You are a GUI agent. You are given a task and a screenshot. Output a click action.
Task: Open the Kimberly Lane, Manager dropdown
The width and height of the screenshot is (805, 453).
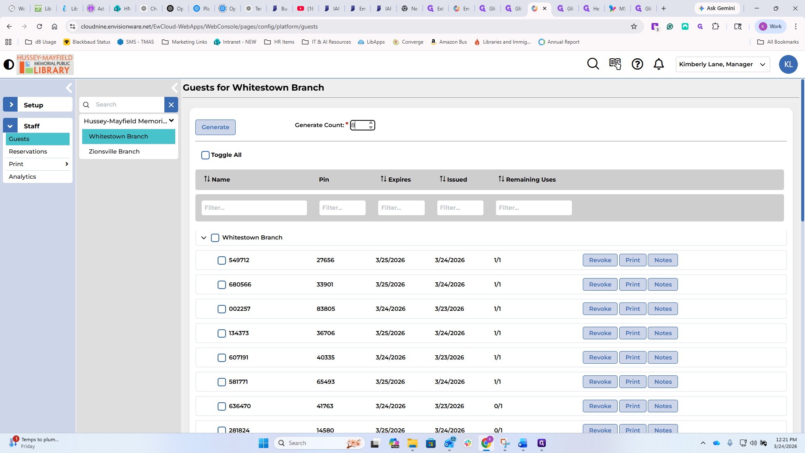[x=722, y=64]
